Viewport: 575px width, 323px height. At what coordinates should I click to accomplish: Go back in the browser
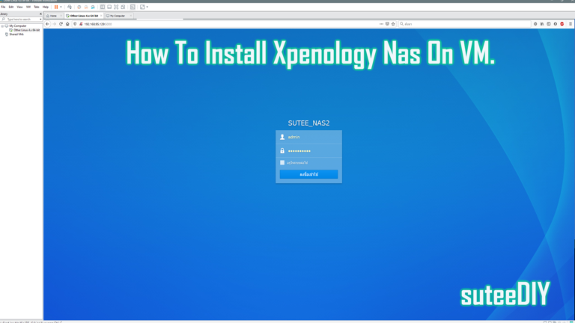(x=47, y=24)
